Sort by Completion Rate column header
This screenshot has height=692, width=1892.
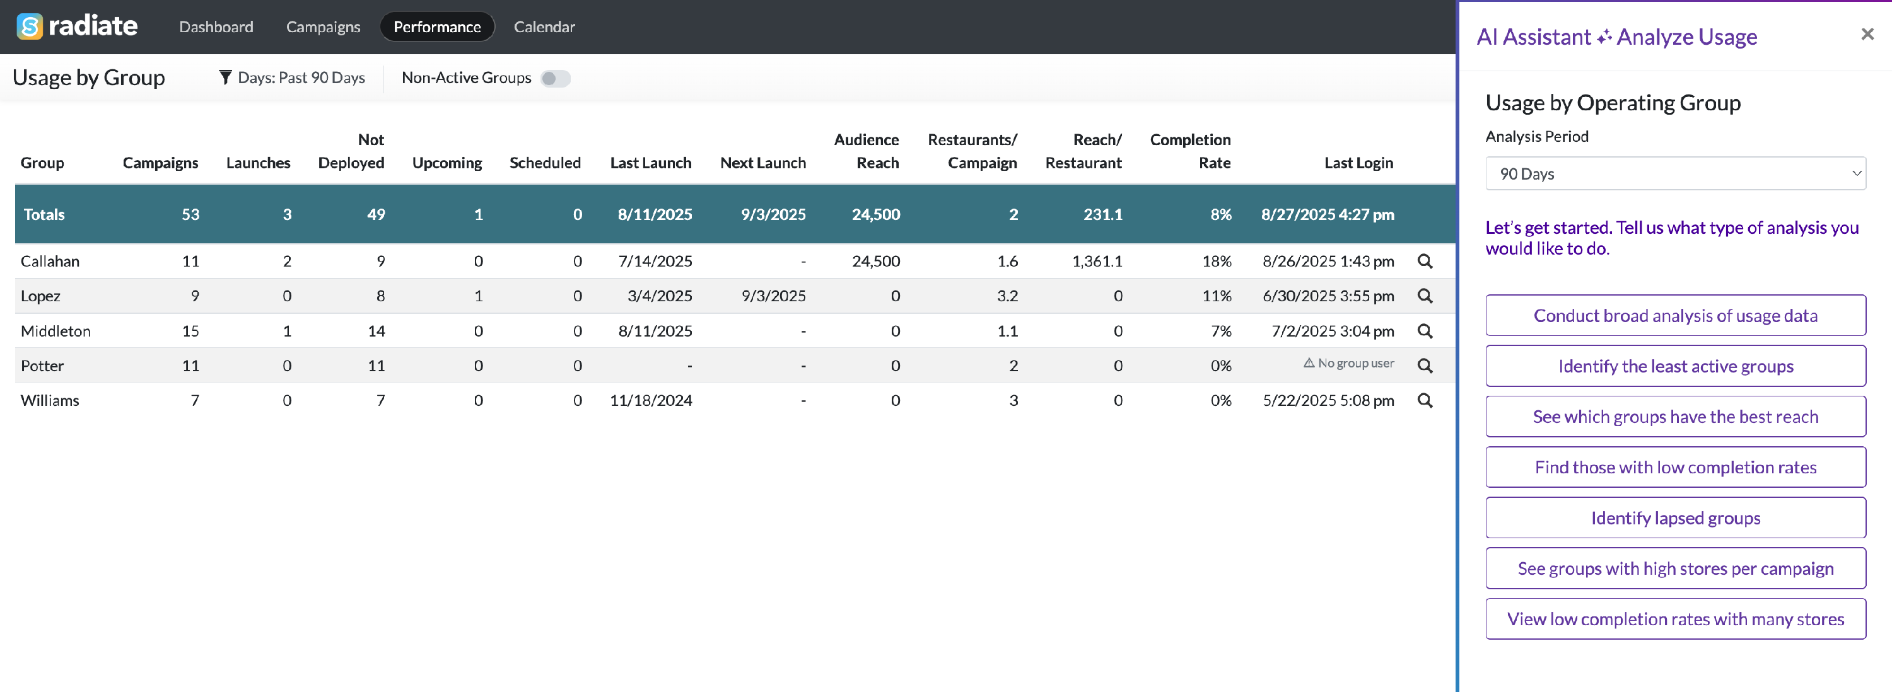coord(1190,151)
